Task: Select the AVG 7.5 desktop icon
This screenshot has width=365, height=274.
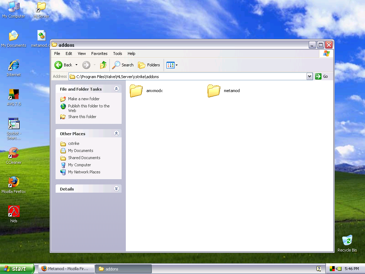Action: 14,97
